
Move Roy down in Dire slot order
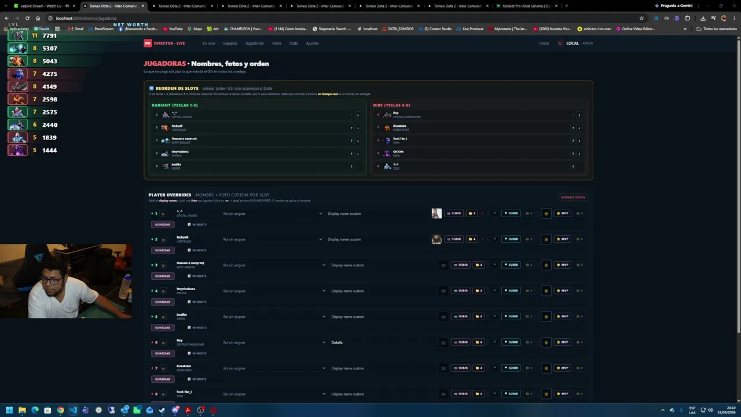click(579, 115)
